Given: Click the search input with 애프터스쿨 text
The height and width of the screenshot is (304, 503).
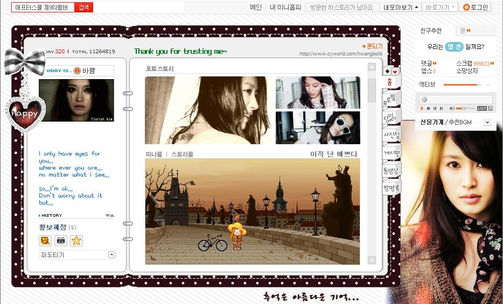Looking at the screenshot, I should pyautogui.click(x=43, y=8).
